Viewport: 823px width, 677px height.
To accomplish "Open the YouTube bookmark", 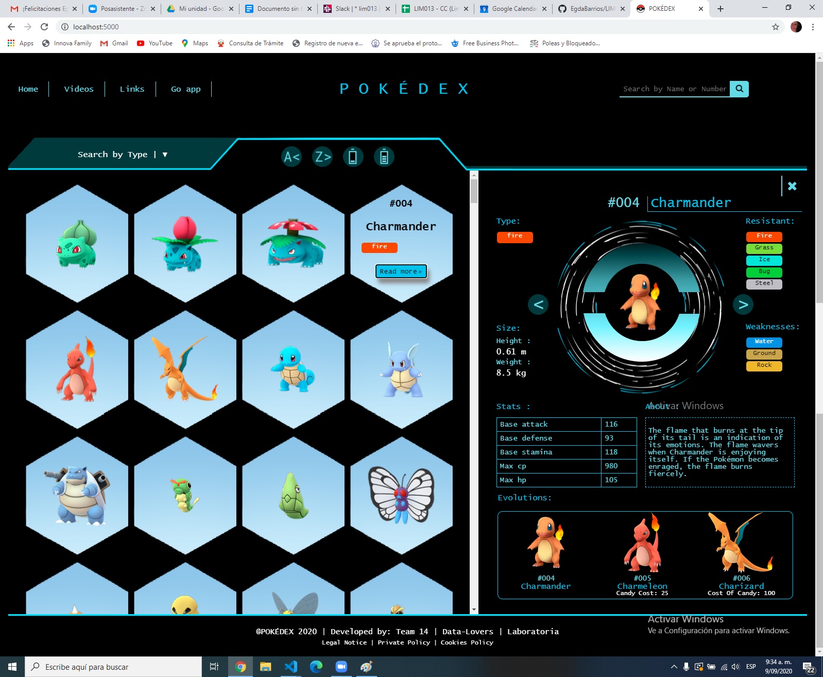I will click(x=155, y=43).
